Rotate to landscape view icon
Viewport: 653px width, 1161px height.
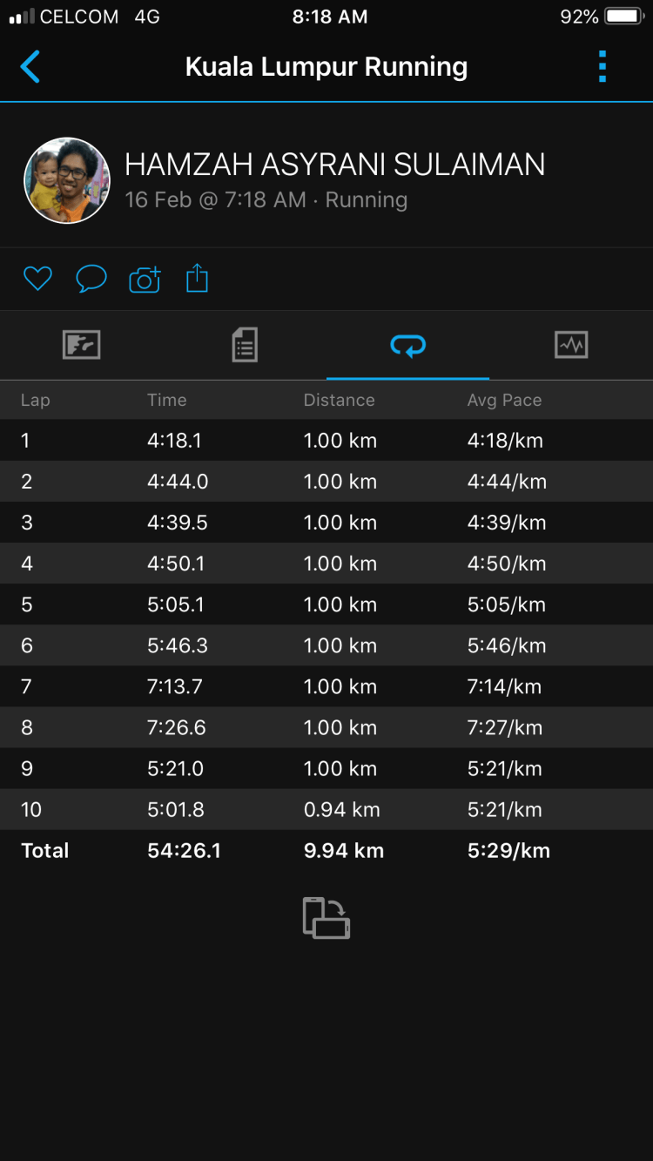point(326,918)
